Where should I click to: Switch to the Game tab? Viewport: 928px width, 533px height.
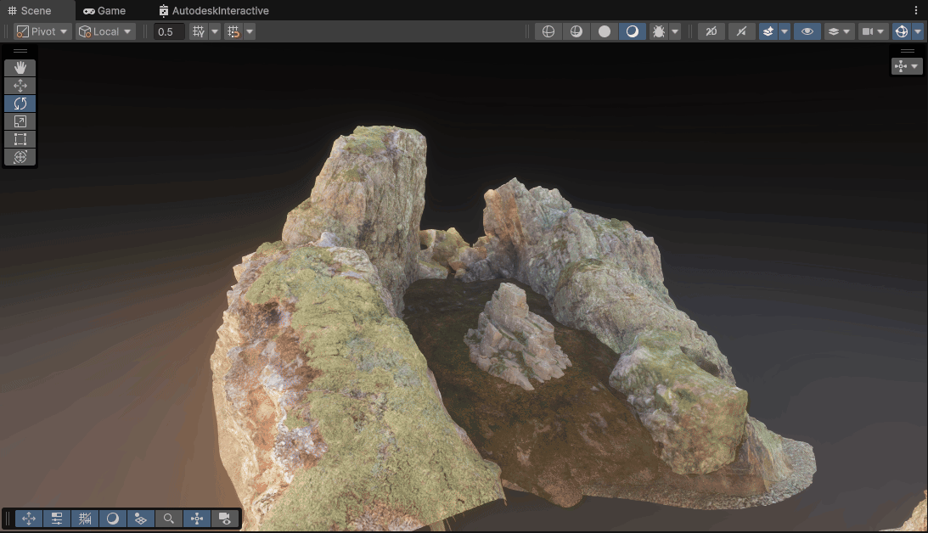pos(104,11)
